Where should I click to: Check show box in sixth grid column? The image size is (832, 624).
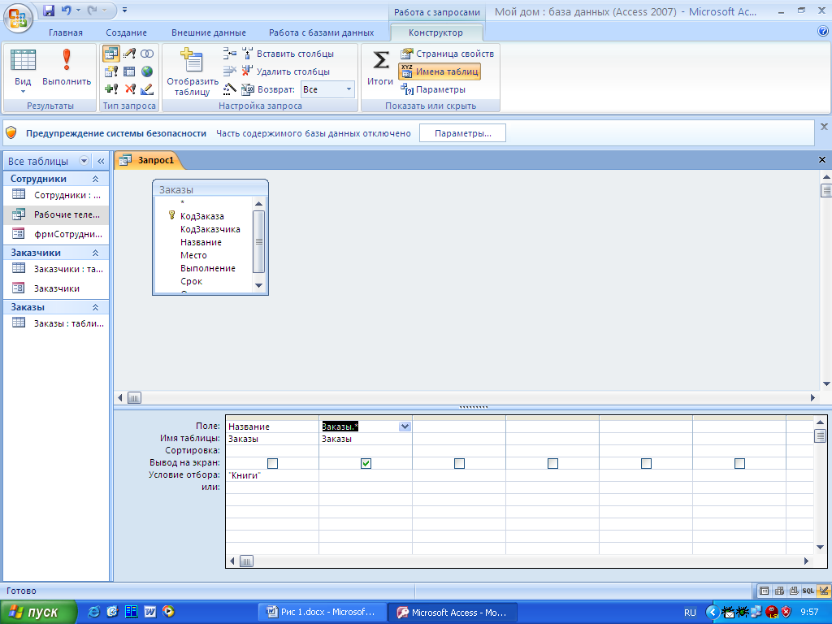click(739, 464)
